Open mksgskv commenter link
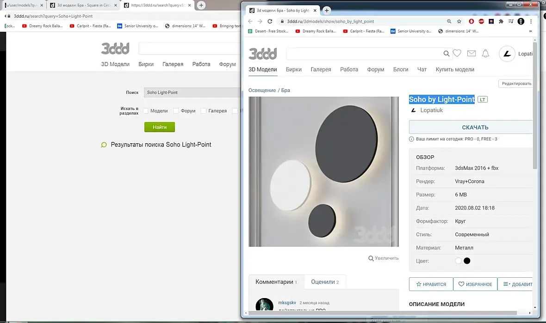546x323 pixels. [287, 303]
